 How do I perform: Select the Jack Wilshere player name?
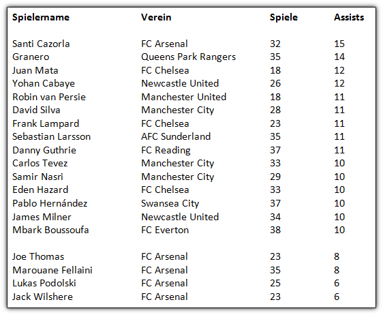pyautogui.click(x=42, y=297)
